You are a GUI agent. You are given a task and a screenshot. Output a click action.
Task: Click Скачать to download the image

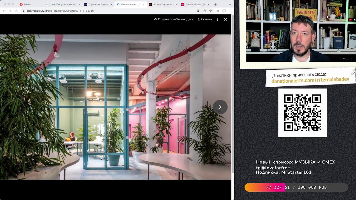click(205, 19)
